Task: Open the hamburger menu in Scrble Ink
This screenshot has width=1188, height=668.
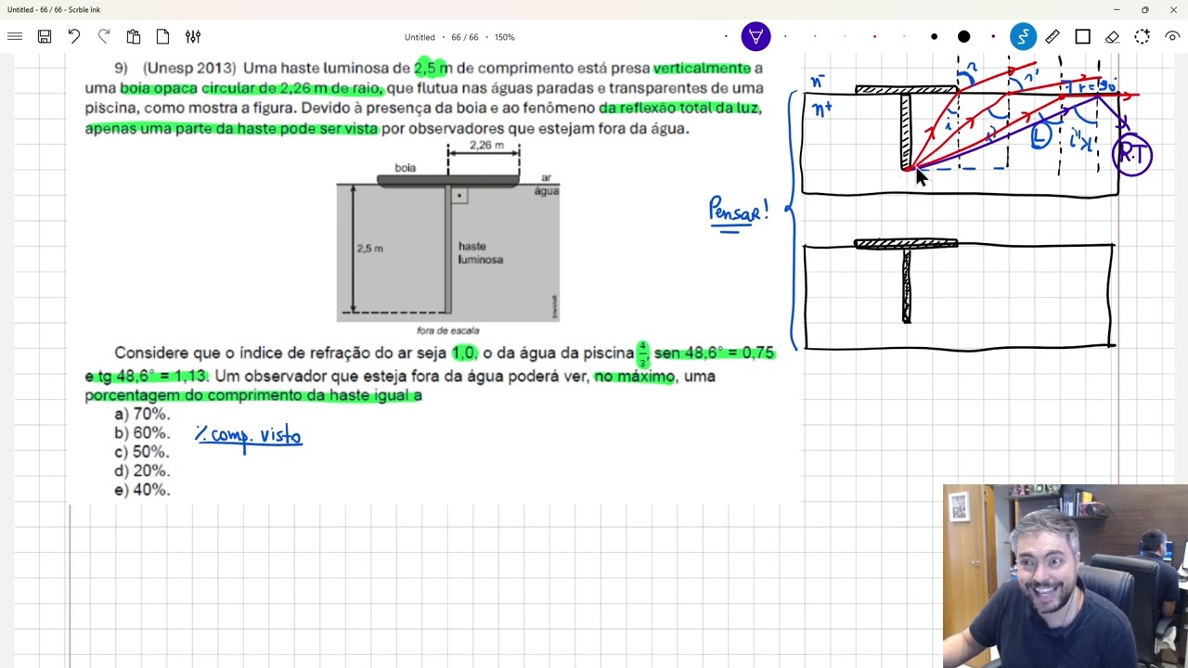Action: tap(15, 37)
